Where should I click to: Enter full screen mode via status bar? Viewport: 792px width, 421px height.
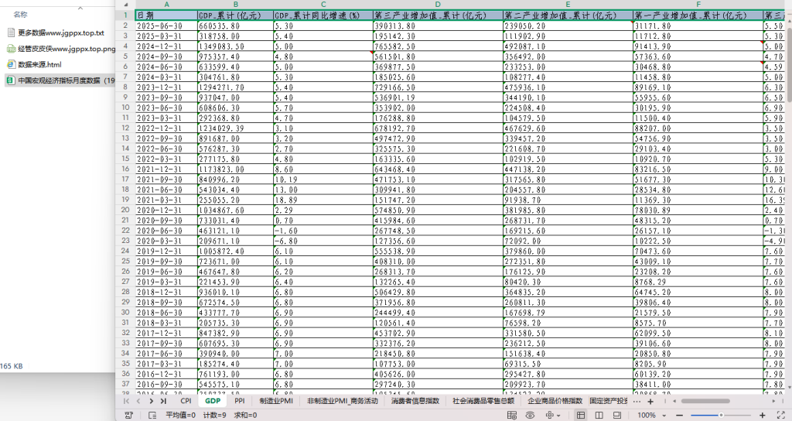tap(782, 415)
